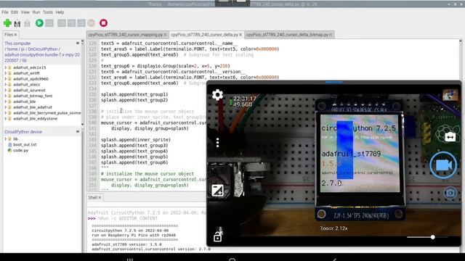The width and height of the screenshot is (465, 261).
Task: Expand the adafruit_airlift folder
Action: pyautogui.click(x=5, y=73)
